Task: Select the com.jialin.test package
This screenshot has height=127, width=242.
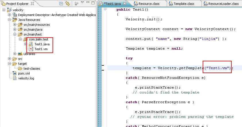Action: [x=38, y=39]
